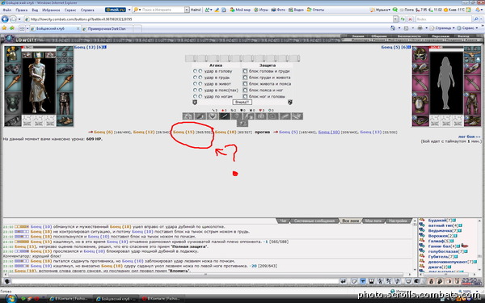
Task: Open Игры toolbar shortcut
Action: tap(261, 10)
